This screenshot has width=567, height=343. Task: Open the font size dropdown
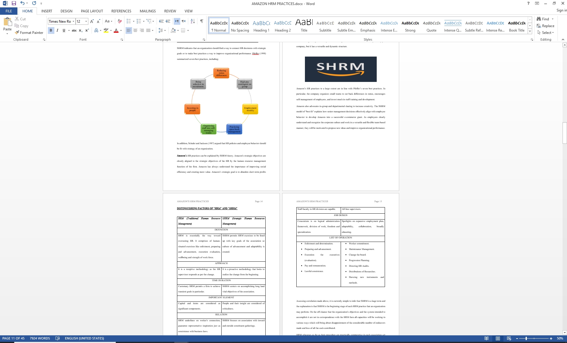86,21
